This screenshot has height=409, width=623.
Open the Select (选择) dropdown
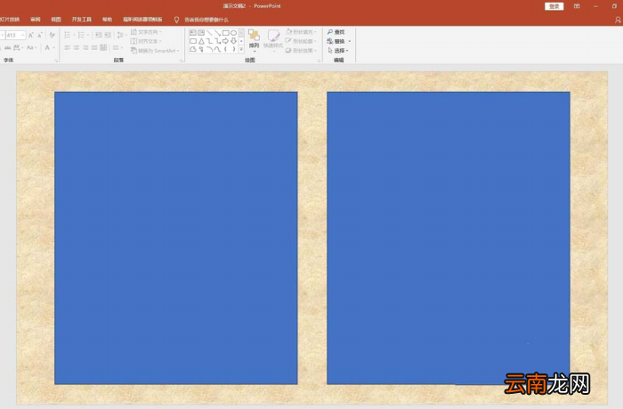(x=338, y=51)
